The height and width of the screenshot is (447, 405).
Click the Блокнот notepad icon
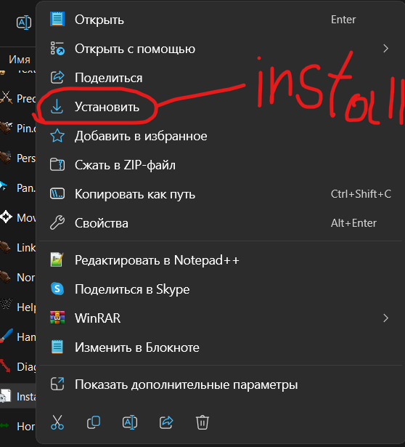[x=57, y=347]
